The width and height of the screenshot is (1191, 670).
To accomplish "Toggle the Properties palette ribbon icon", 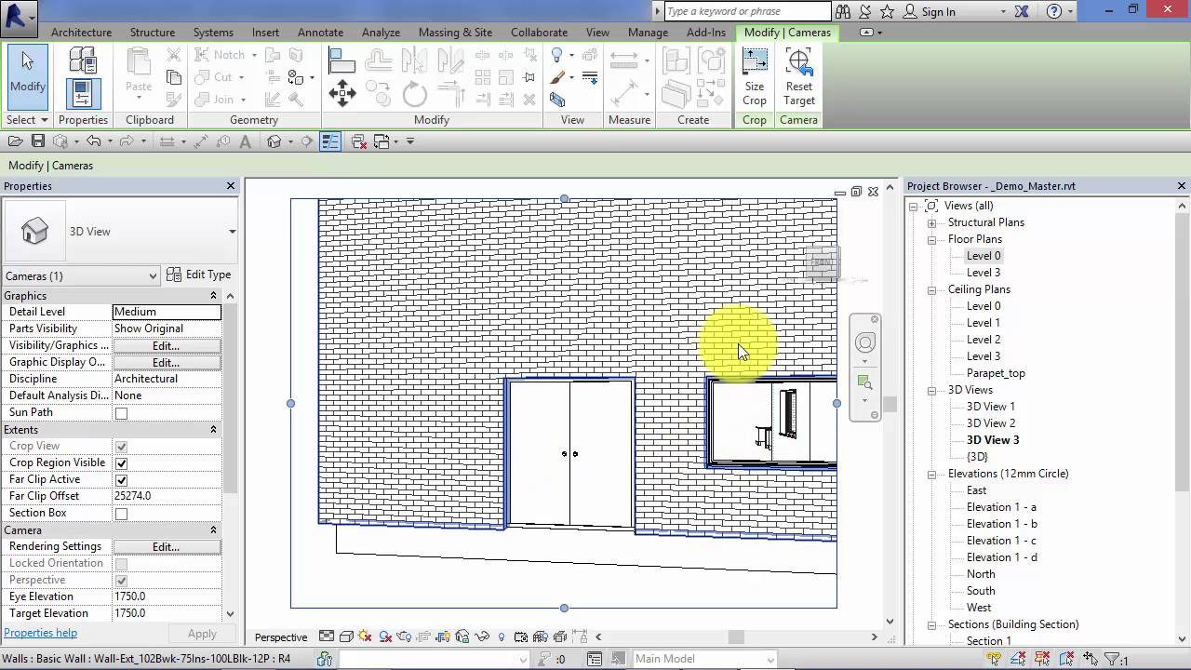I will click(x=83, y=94).
